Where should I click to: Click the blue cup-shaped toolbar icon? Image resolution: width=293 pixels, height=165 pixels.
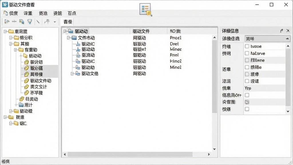point(30,22)
